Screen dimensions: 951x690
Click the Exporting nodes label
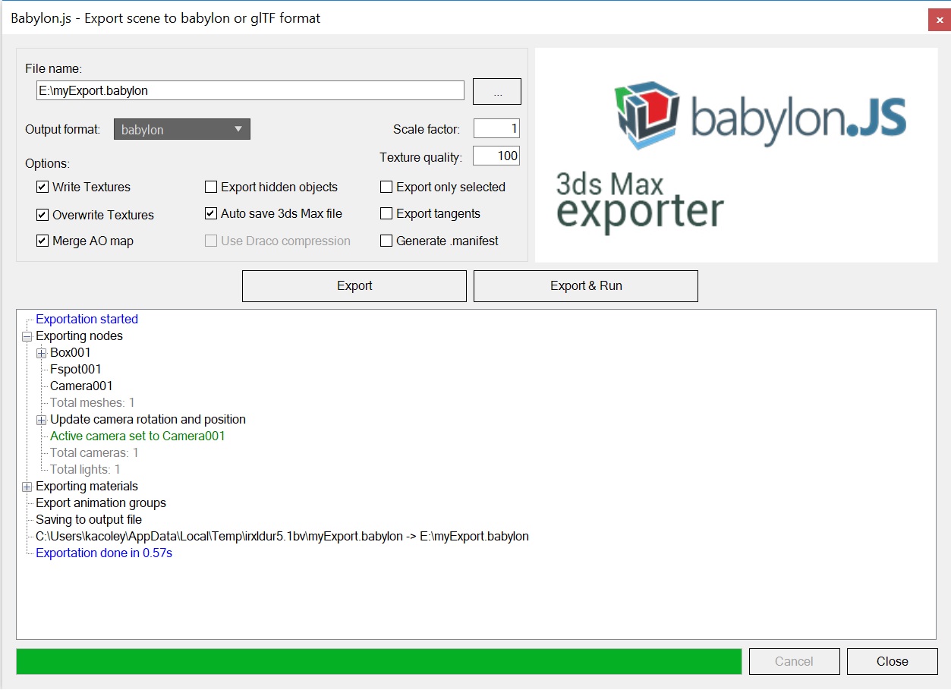[x=79, y=336]
